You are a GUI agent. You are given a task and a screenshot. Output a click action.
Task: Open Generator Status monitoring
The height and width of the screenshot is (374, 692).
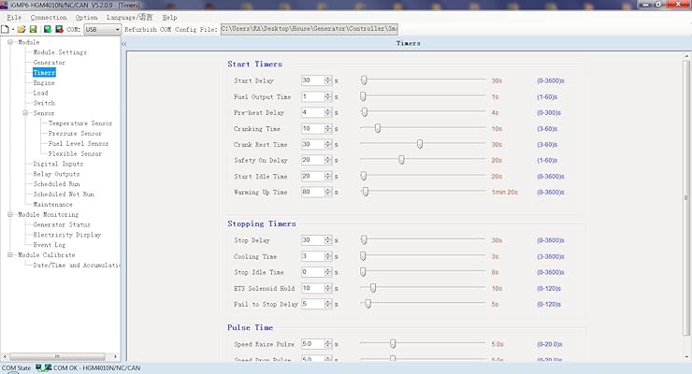click(x=62, y=225)
